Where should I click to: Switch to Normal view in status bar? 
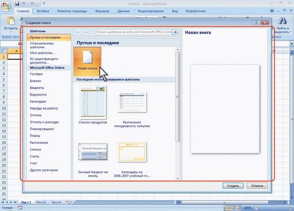click(228, 208)
